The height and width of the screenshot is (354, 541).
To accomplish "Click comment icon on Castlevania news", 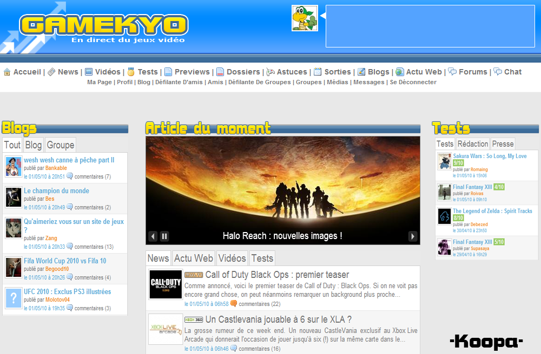I will pyautogui.click(x=234, y=348).
